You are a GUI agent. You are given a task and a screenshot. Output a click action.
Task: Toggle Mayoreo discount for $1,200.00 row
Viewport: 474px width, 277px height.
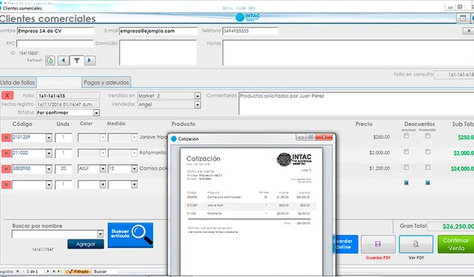click(x=406, y=168)
